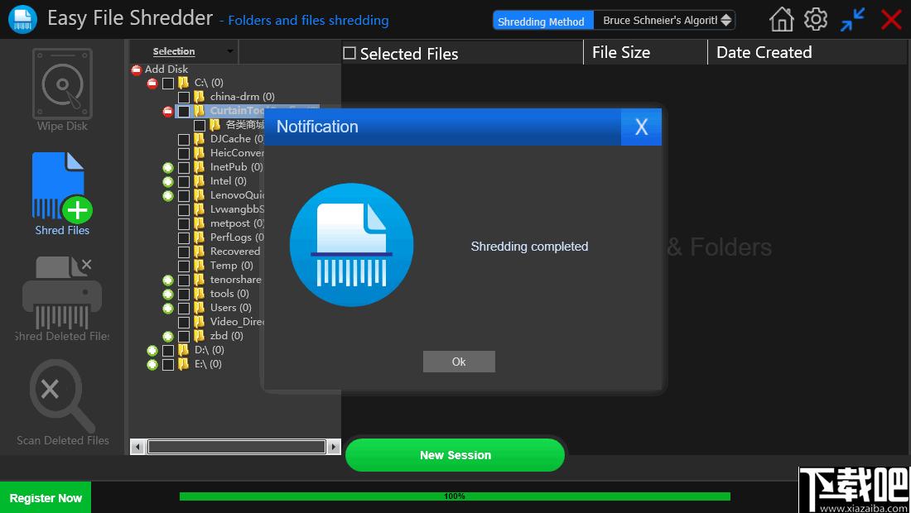The width and height of the screenshot is (911, 513).
Task: Close the Notification dialog with X
Action: pyautogui.click(x=641, y=127)
